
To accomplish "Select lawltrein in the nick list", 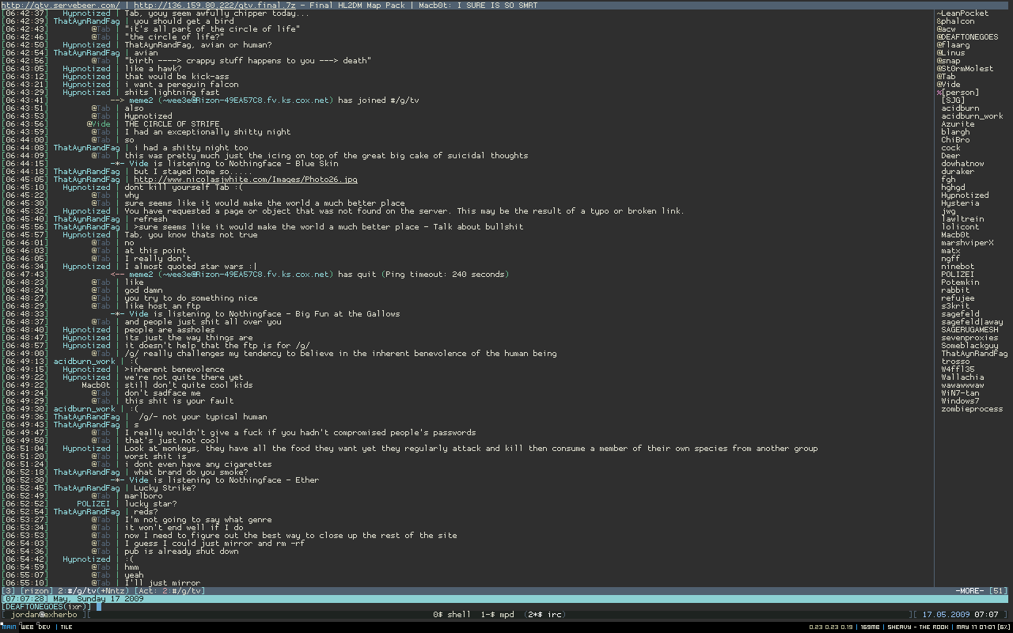I will (962, 219).
